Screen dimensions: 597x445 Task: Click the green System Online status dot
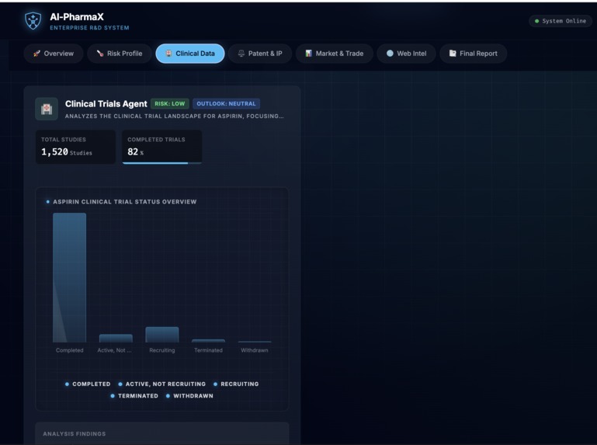(537, 21)
